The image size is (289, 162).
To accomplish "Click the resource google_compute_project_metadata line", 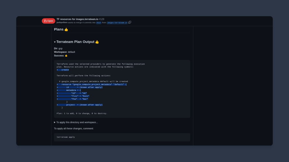I will [x=91, y=85].
